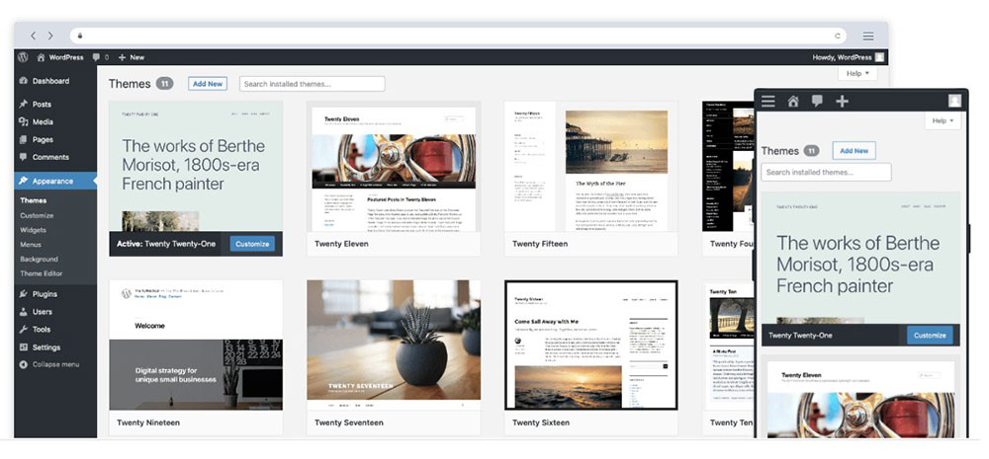Select the Twenty Sixteen theme thumbnail

click(x=591, y=345)
